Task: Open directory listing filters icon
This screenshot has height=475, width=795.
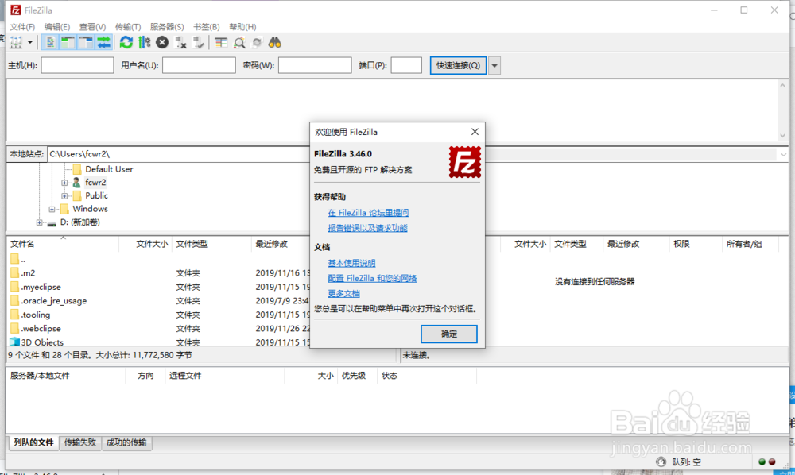Action: [220, 43]
